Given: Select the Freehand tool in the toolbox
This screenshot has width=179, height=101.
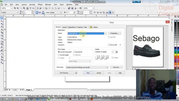Looking at the screenshot, I should 2,29.
